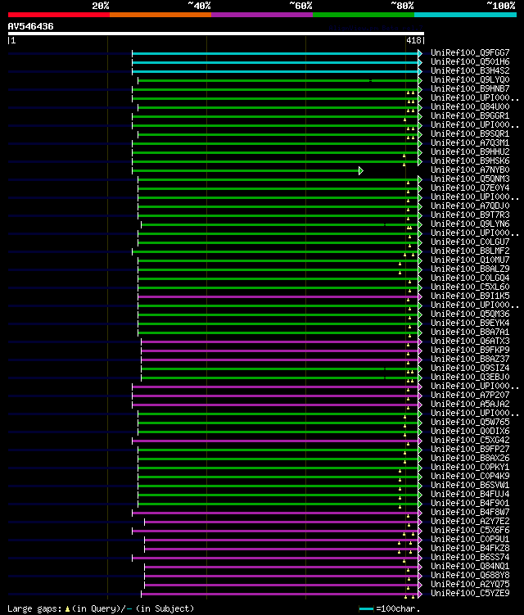524x615 pixels.
Task: Click the UniRef100_Q0DIX6 label
Action: [470, 432]
